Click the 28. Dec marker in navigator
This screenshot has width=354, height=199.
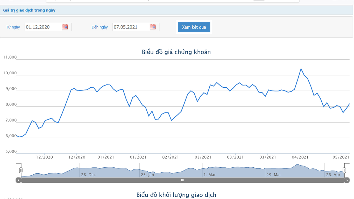click(x=88, y=175)
